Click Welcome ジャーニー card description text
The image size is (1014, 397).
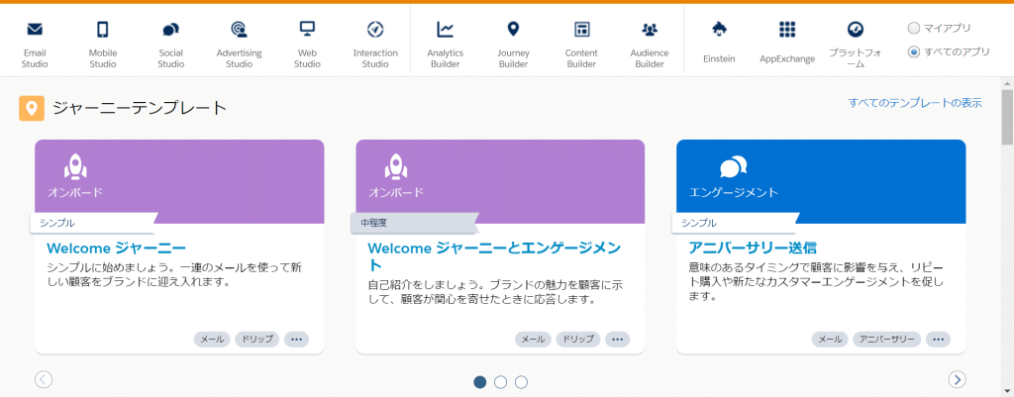pos(174,275)
